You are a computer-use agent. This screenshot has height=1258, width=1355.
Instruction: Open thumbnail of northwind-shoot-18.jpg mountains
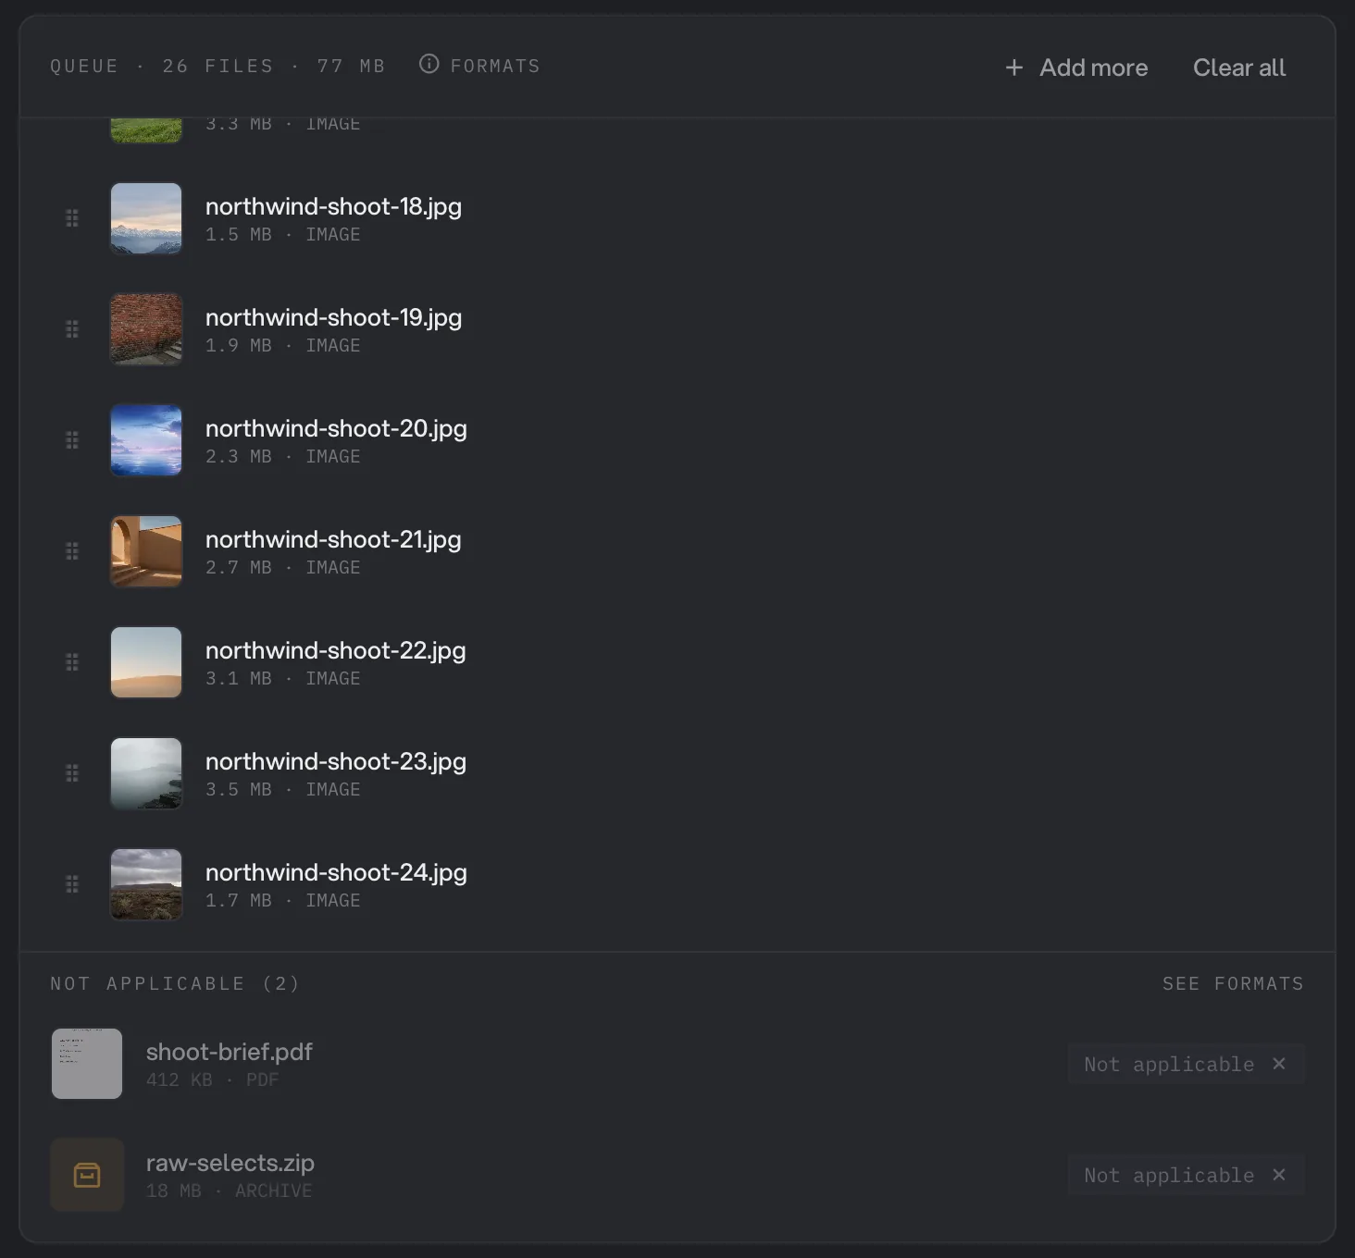146,218
